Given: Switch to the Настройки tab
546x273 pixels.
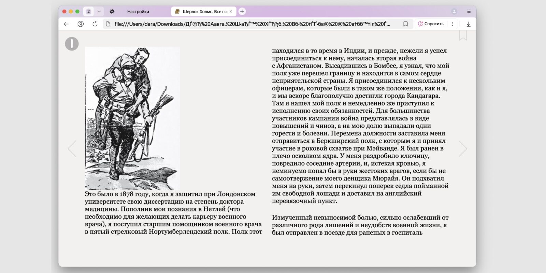Looking at the screenshot, I should tap(138, 12).
